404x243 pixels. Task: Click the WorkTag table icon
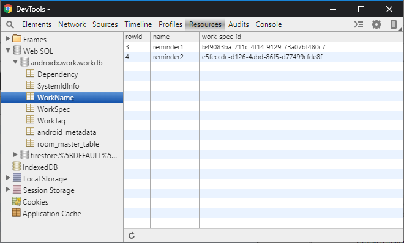[x=30, y=120]
